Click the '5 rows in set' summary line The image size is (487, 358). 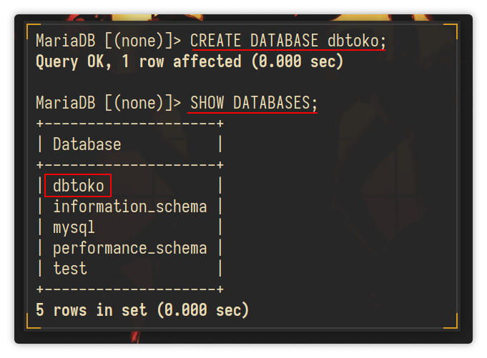(142, 310)
